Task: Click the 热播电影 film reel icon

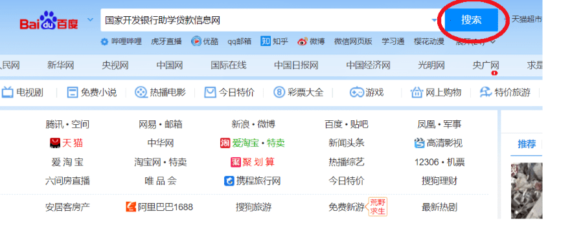Action: tap(141, 92)
